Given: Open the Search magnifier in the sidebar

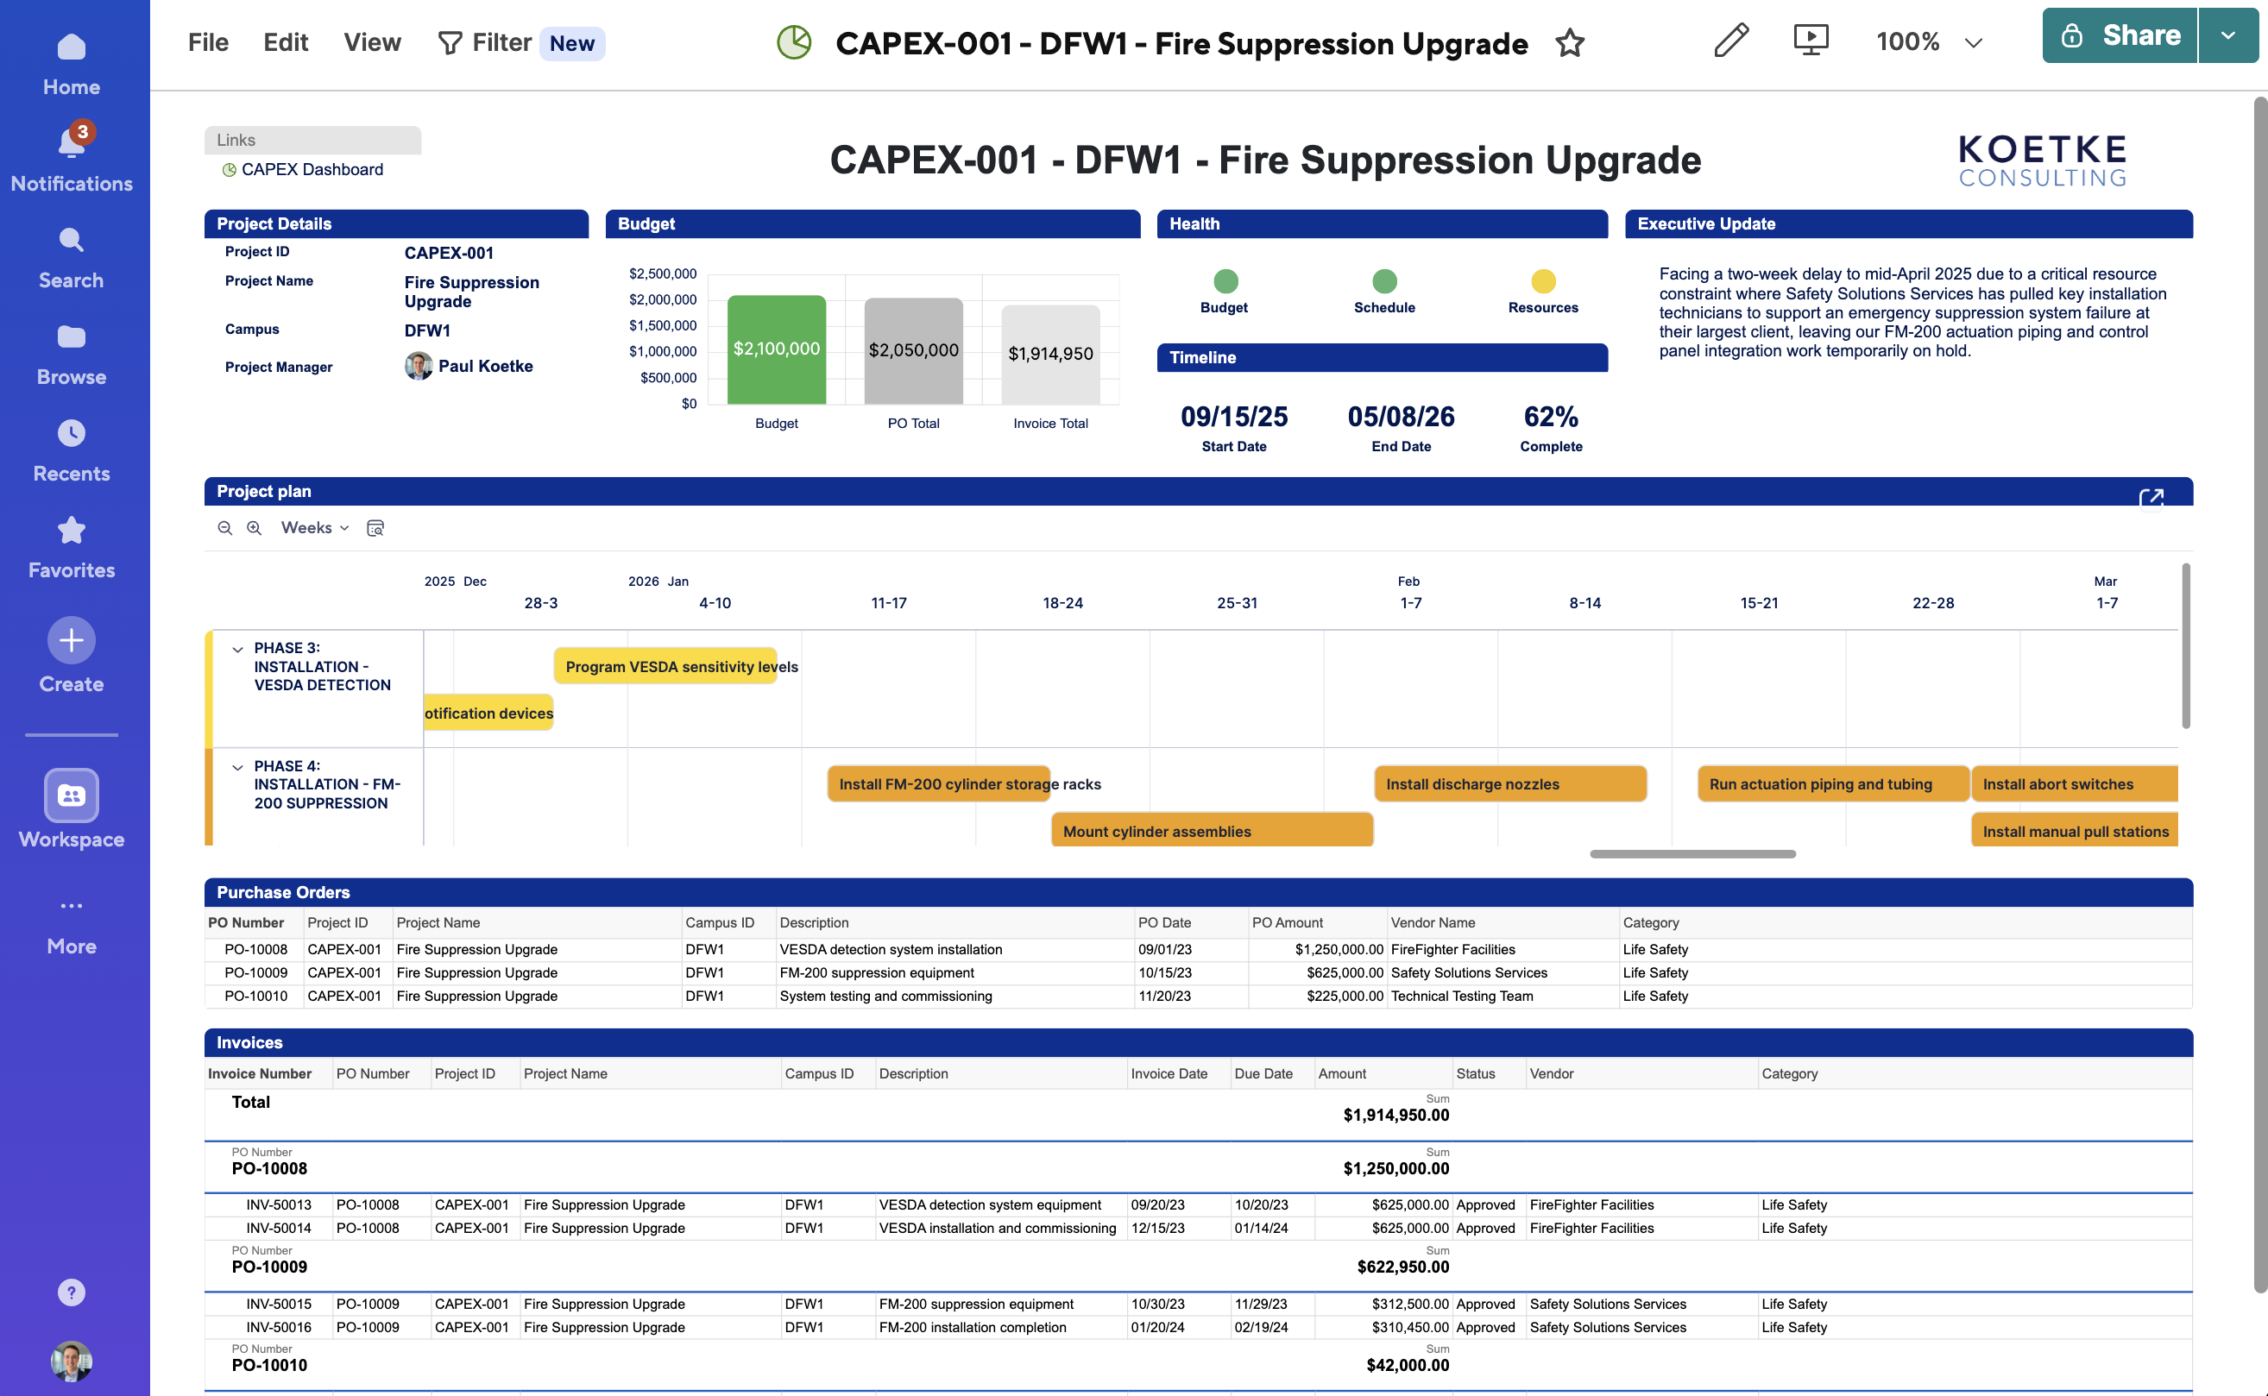Looking at the screenshot, I should coord(71,241).
